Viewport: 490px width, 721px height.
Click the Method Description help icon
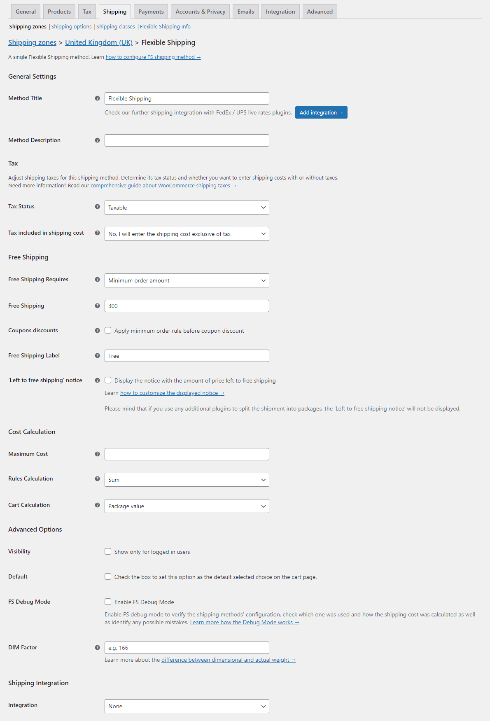pos(98,140)
